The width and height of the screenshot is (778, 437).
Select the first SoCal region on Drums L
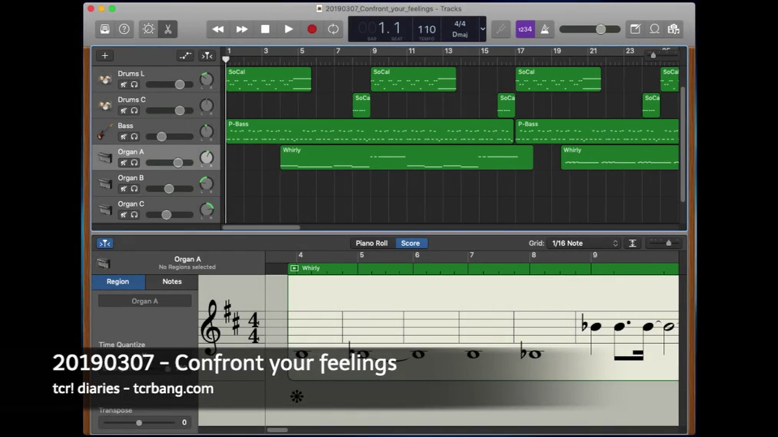[x=269, y=79]
